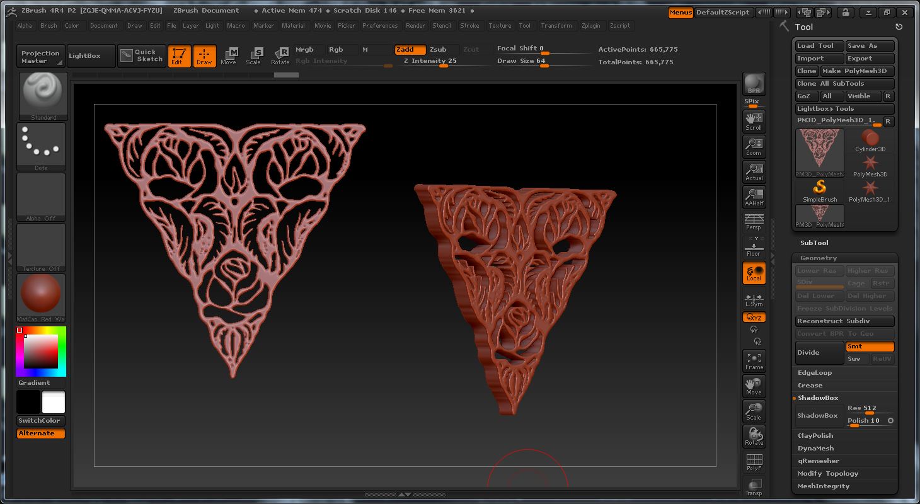Toggle the XYZ rotation button
The image size is (920, 504).
(754, 318)
